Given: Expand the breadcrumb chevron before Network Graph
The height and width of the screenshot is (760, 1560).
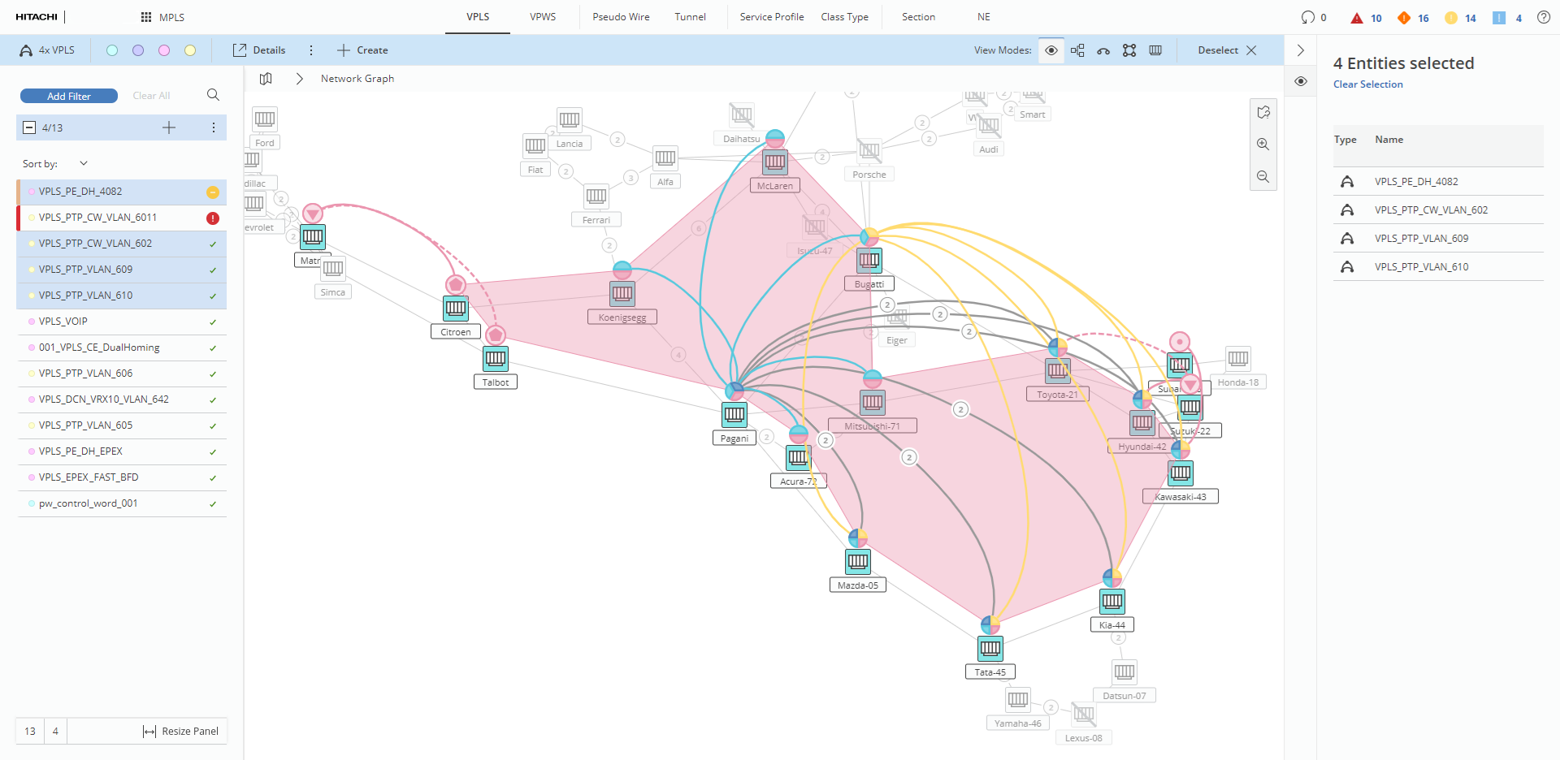Looking at the screenshot, I should [x=299, y=79].
